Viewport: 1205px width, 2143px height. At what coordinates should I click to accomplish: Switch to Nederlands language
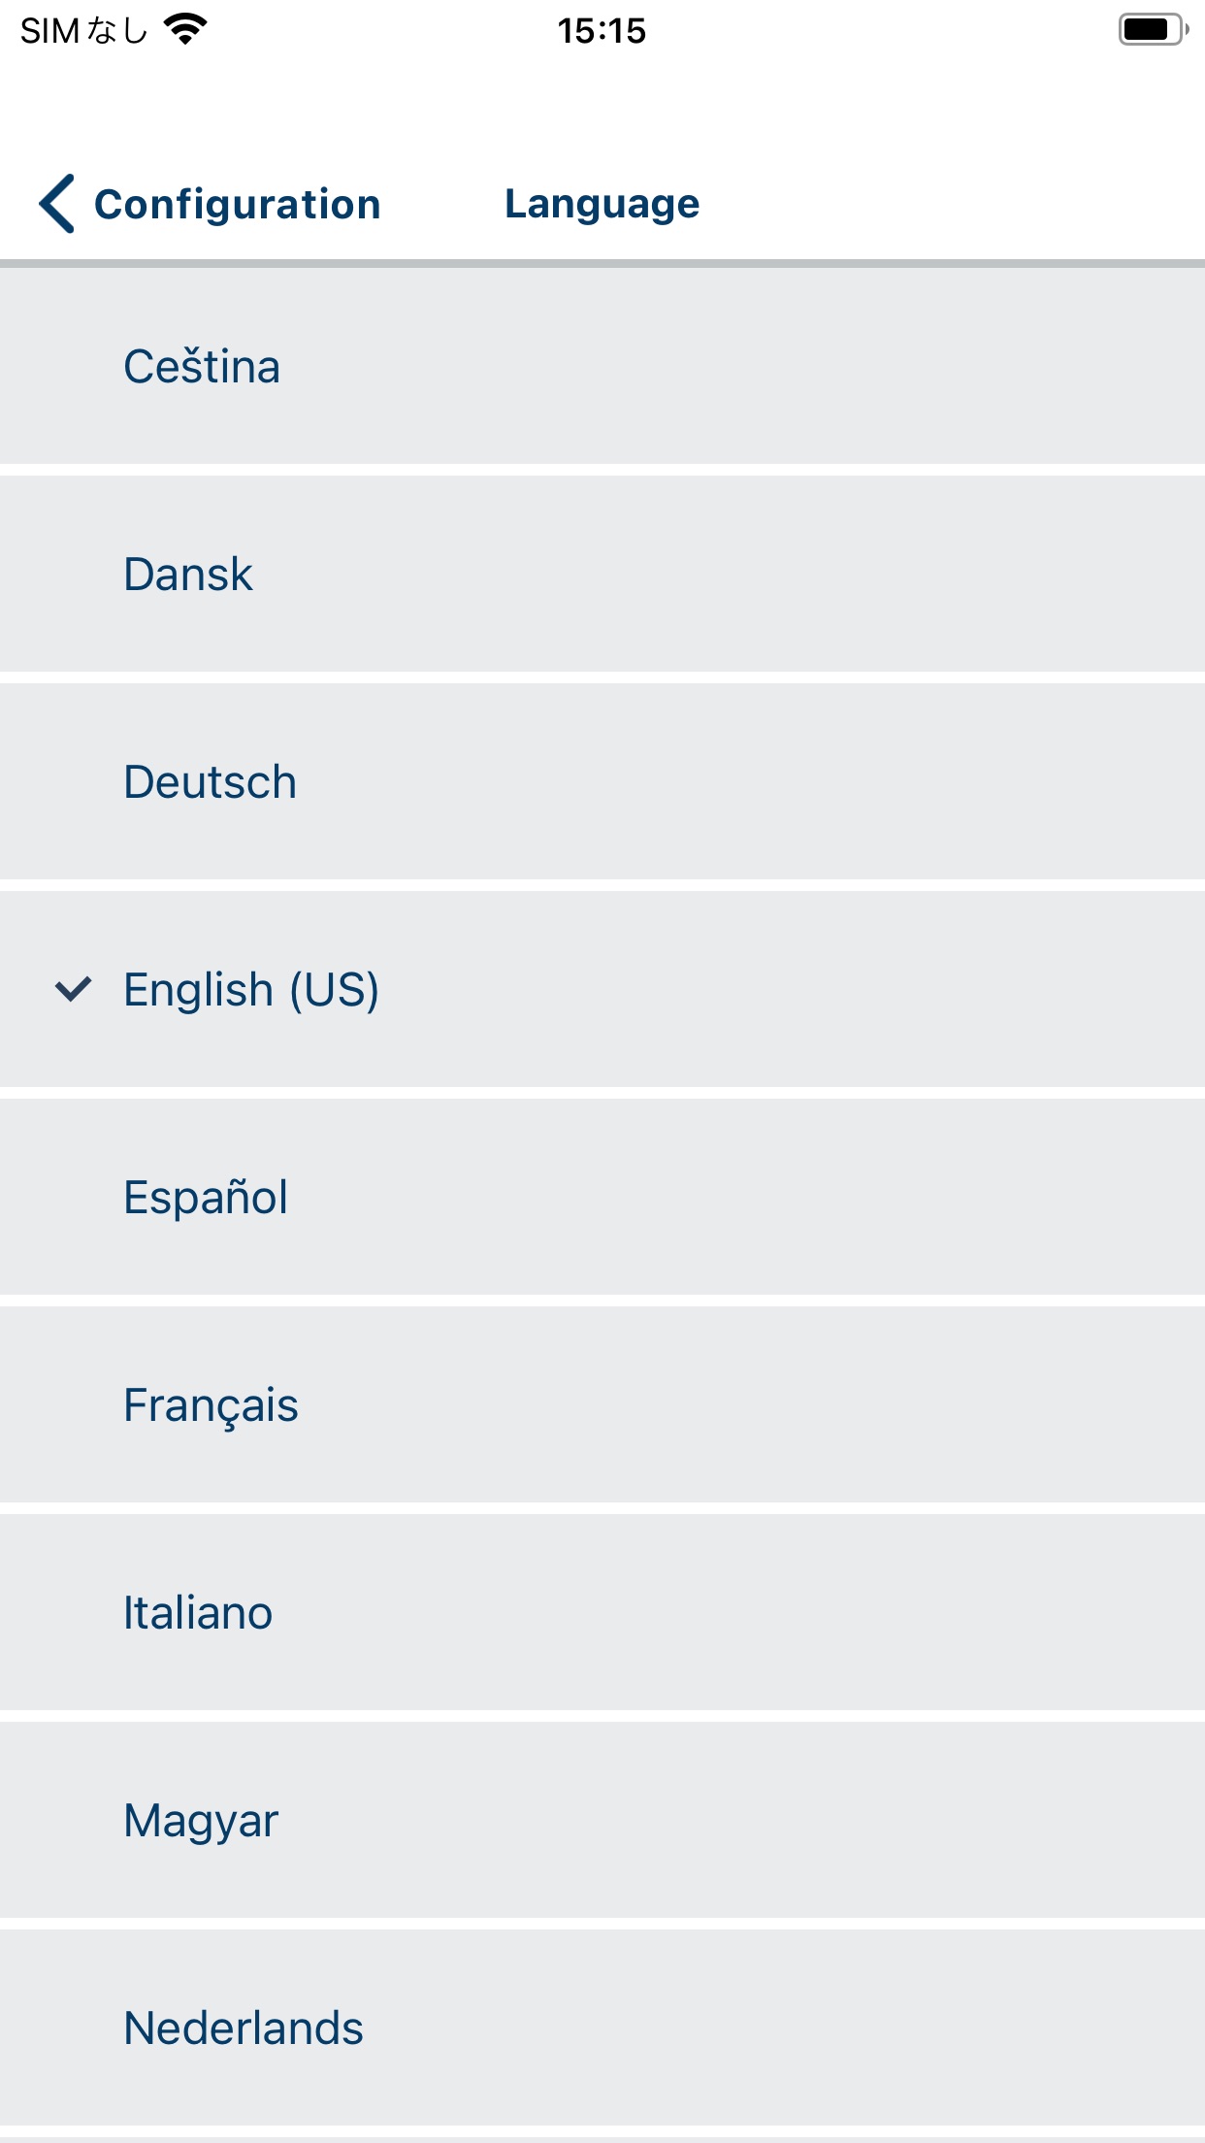click(602, 2028)
